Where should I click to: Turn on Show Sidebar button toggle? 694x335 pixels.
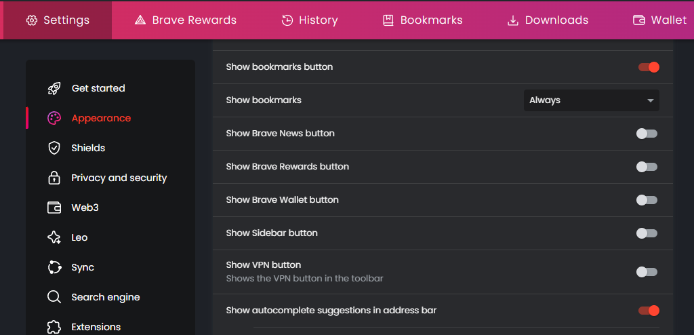pos(647,233)
